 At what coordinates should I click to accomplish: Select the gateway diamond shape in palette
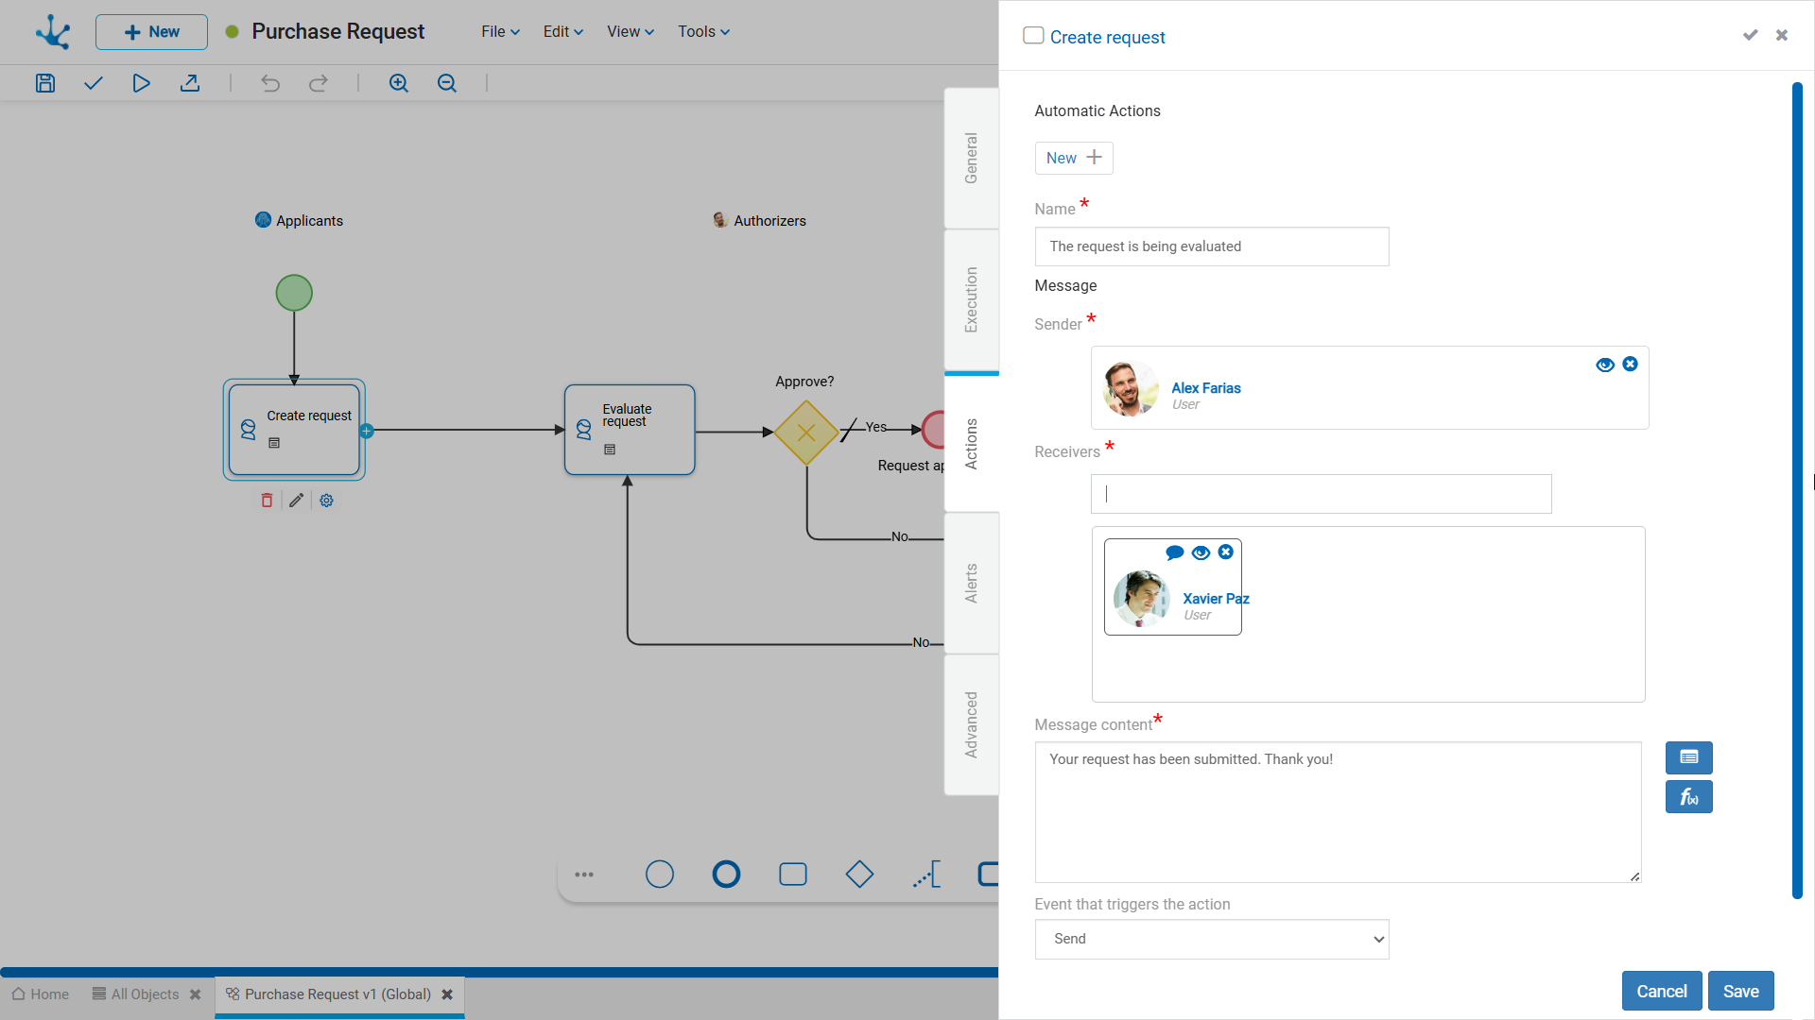coord(859,875)
